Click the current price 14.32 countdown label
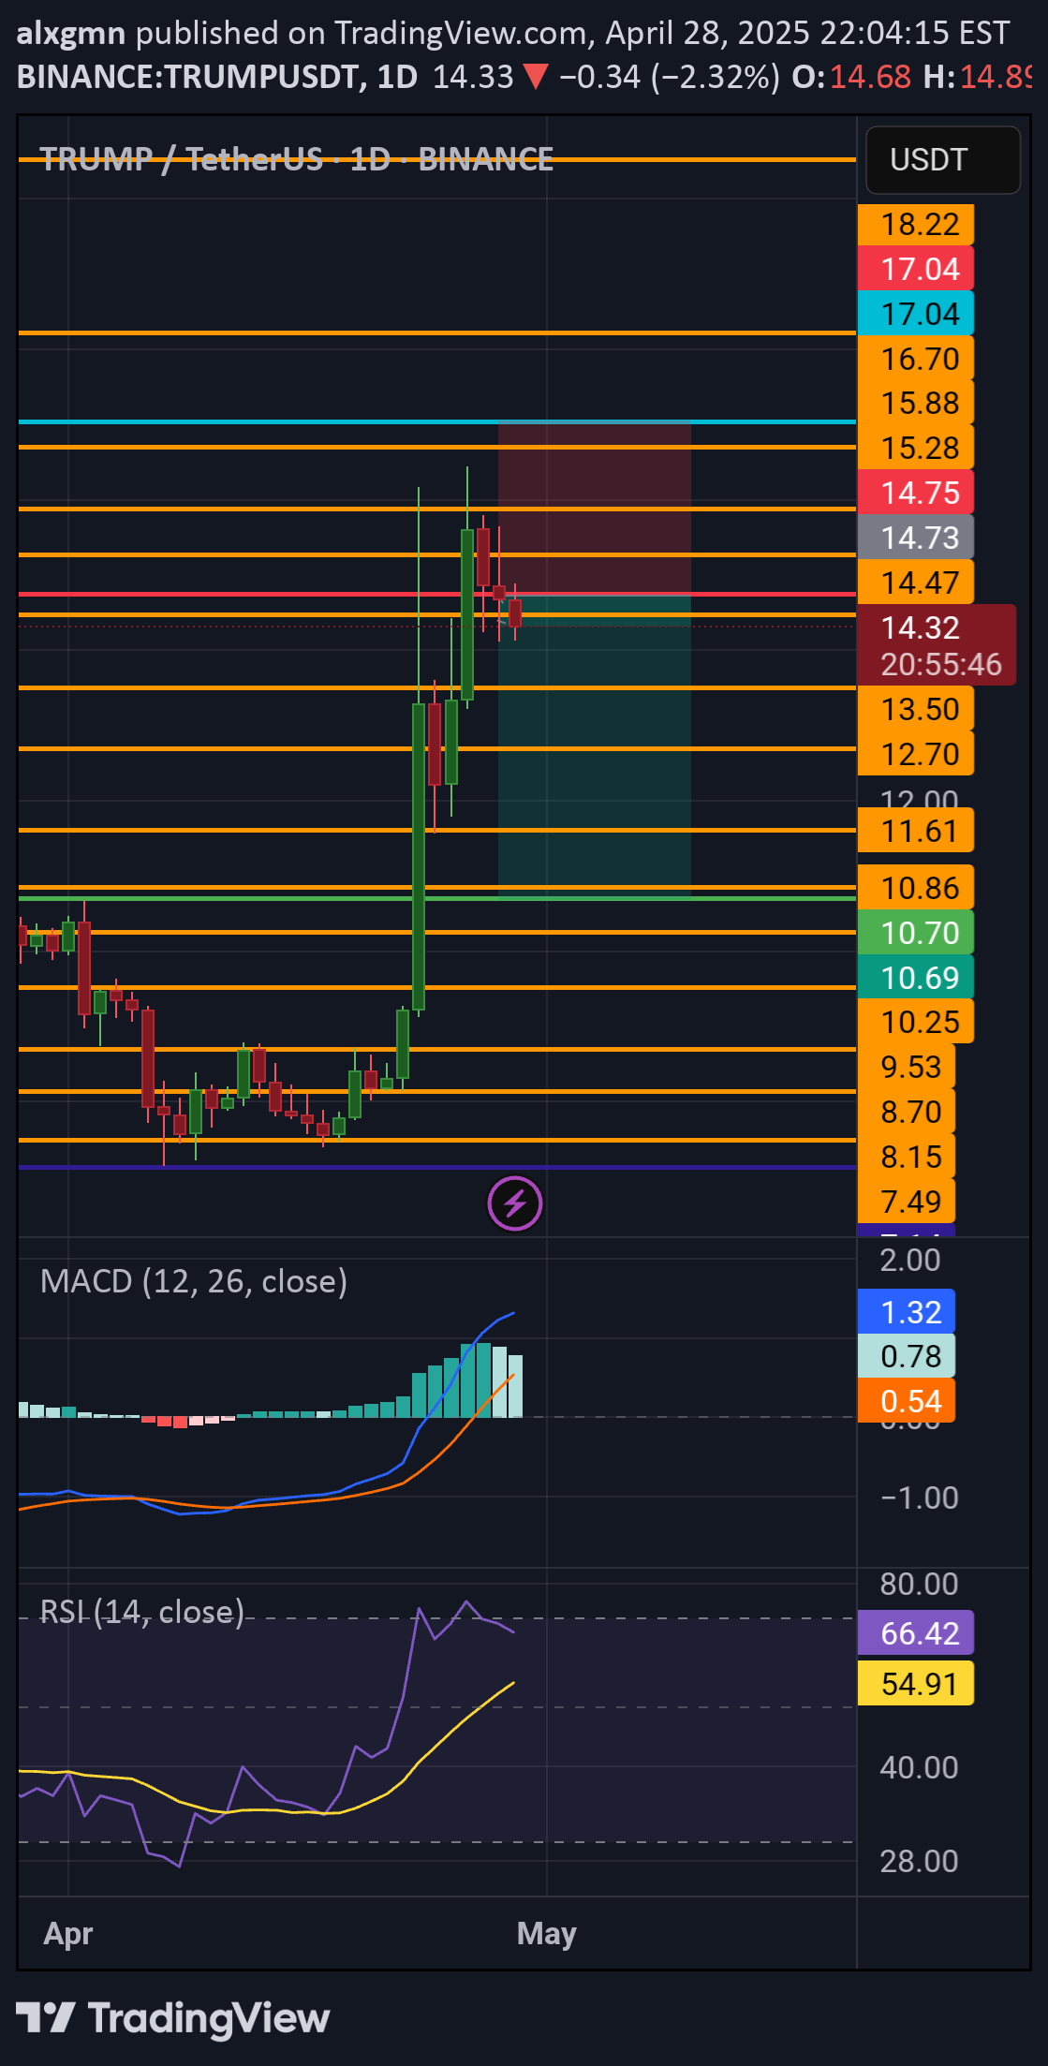Image resolution: width=1048 pixels, height=2066 pixels. point(937,645)
